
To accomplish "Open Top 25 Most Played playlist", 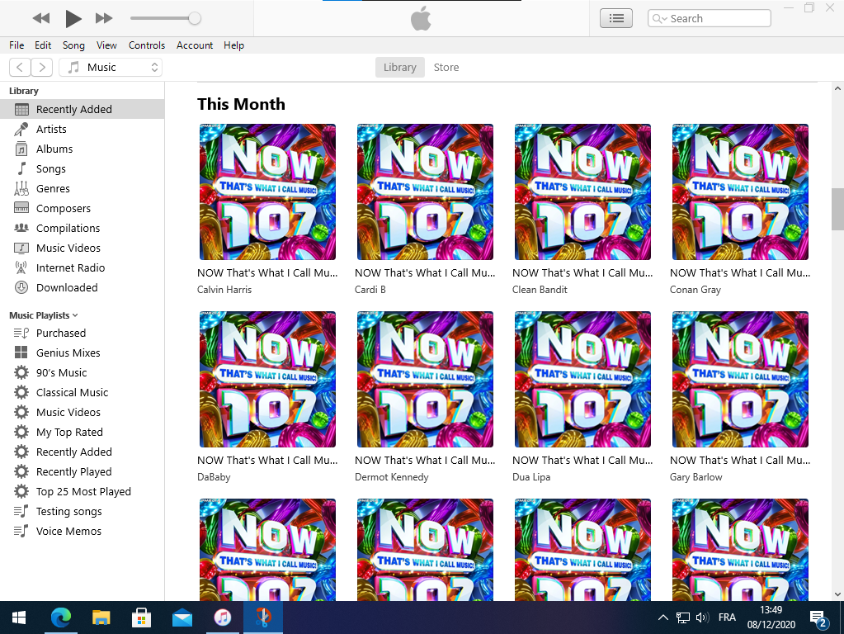I will (x=83, y=492).
